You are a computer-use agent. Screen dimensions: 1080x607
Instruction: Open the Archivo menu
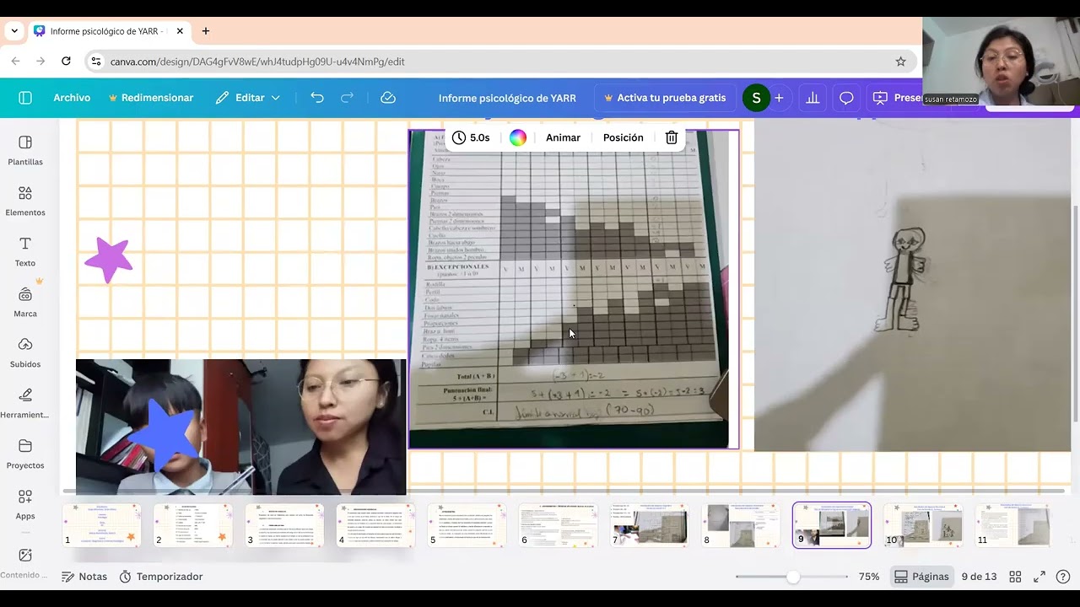[x=72, y=98]
